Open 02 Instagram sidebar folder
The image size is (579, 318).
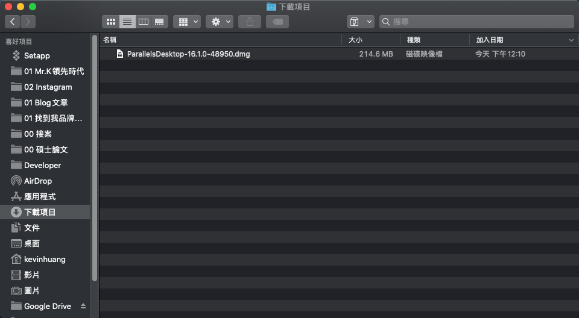(x=48, y=87)
